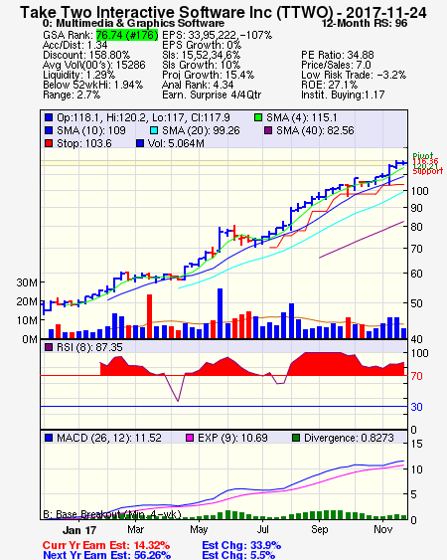Viewport: 447px width, 560px height.
Task: Click the Est Chg: 33.9% value
Action: click(241, 545)
